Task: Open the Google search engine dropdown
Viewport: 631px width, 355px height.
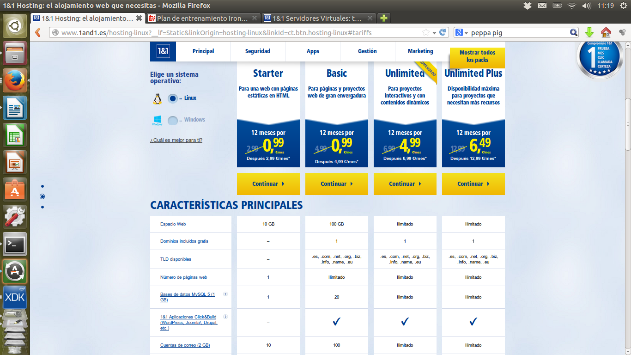Action: [x=462, y=32]
